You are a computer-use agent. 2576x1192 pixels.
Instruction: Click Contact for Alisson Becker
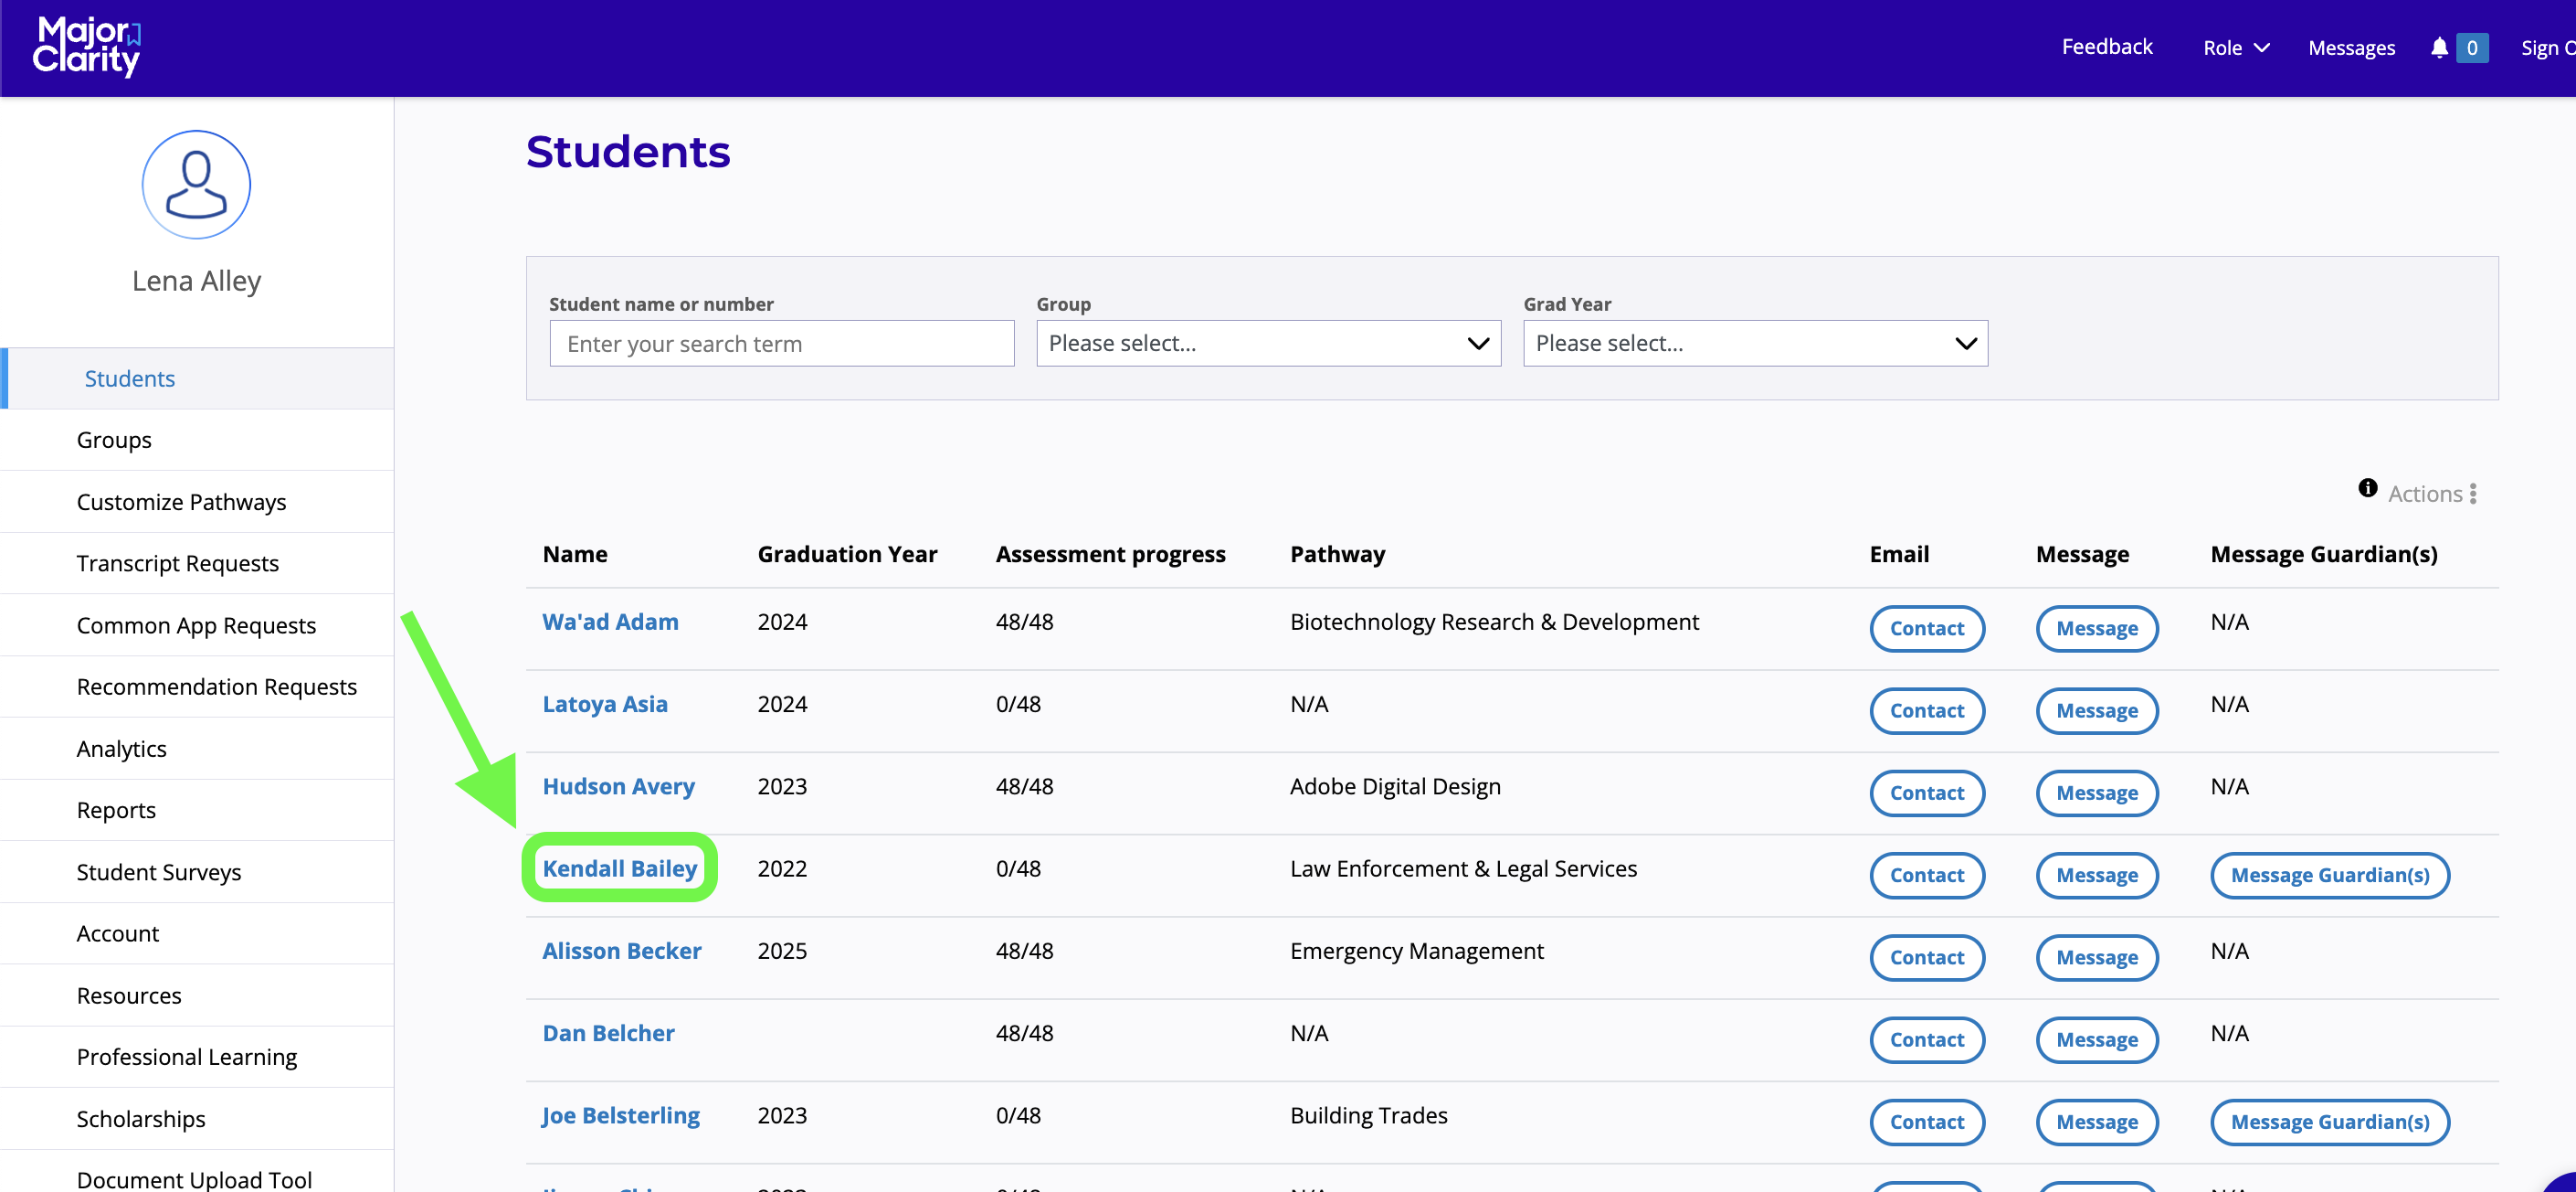tap(1927, 958)
